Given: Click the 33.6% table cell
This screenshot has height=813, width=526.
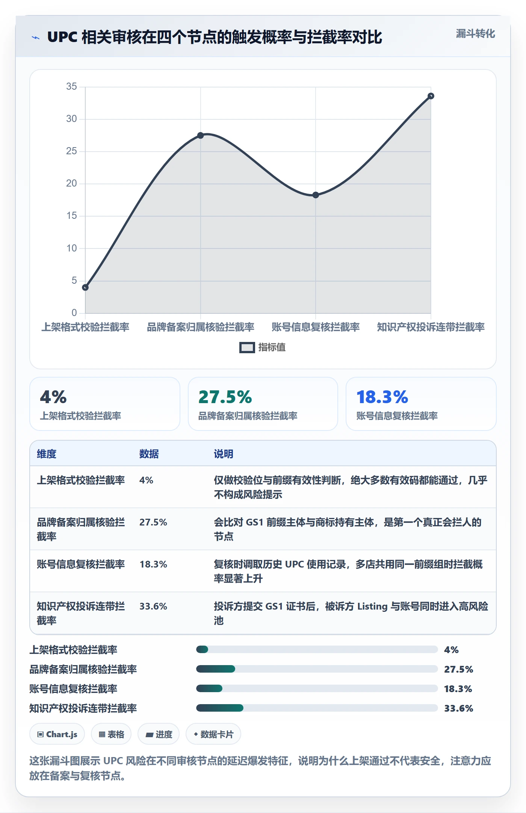Looking at the screenshot, I should (x=153, y=607).
